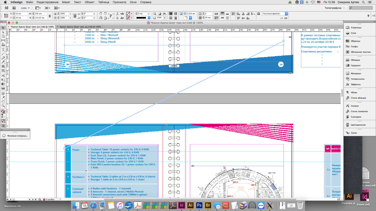Select the Pen tool
This screenshot has height=211, width=376.
point(3,58)
